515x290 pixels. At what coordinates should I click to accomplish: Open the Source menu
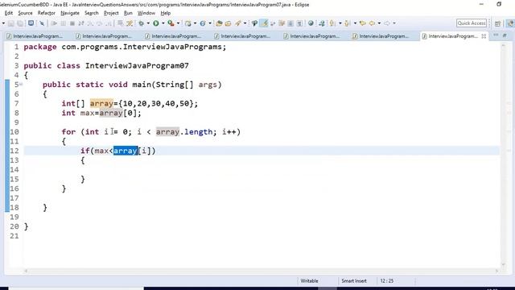point(25,13)
